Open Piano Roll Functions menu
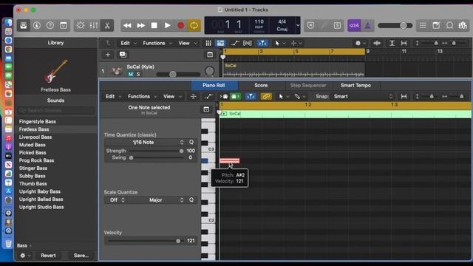Screen dimensions: 473x266 [x=142, y=97]
